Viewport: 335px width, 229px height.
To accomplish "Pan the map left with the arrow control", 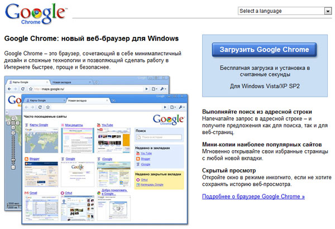I will 8,123.
